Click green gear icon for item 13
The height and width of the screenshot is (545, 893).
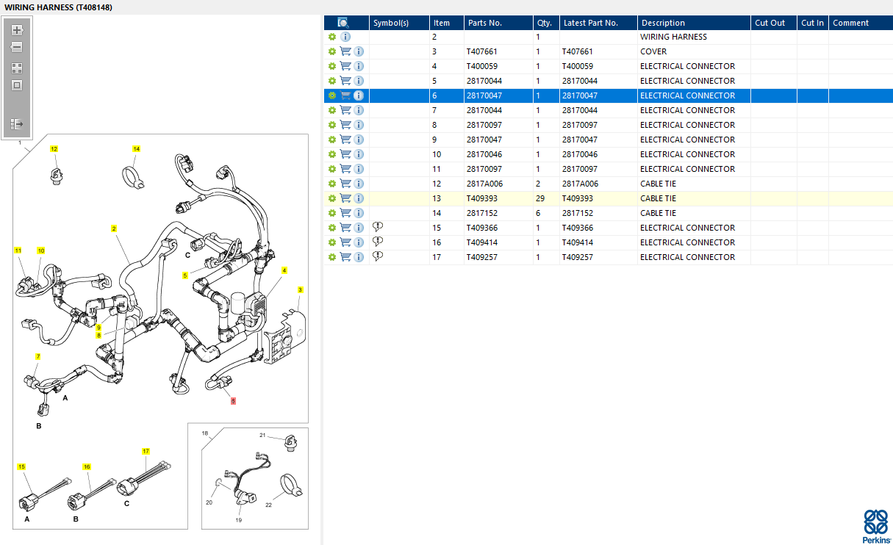pos(332,198)
